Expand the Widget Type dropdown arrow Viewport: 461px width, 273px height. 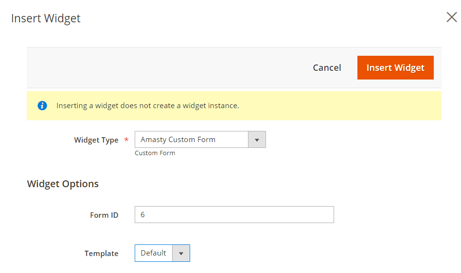257,140
